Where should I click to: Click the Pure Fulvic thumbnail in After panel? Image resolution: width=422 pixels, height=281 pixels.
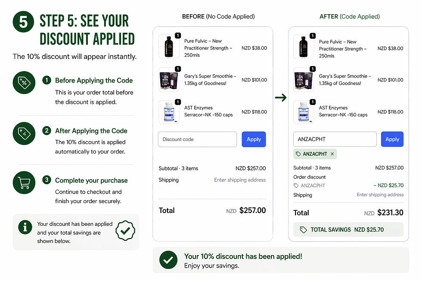304,46
